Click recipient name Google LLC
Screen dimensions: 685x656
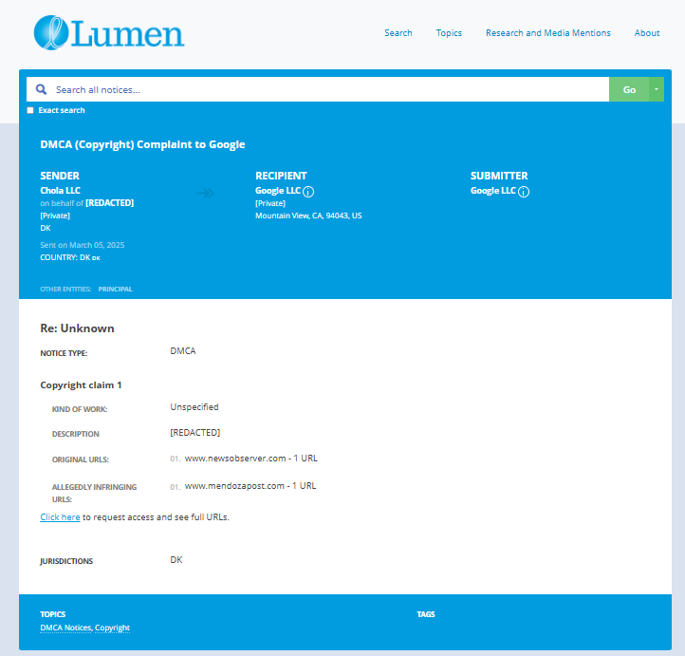[278, 191]
